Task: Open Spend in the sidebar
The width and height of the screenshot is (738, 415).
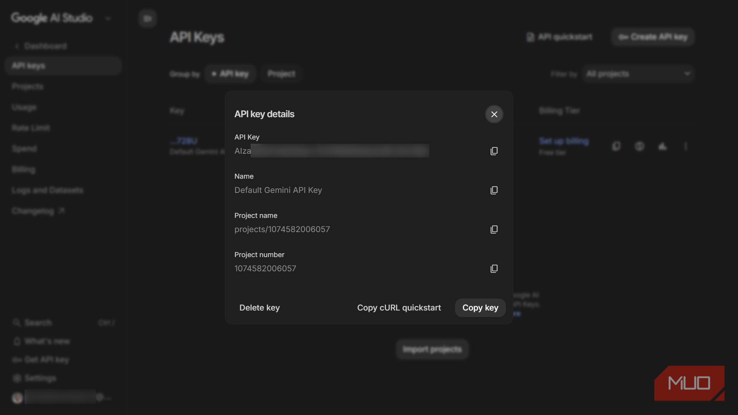Action: point(24,149)
